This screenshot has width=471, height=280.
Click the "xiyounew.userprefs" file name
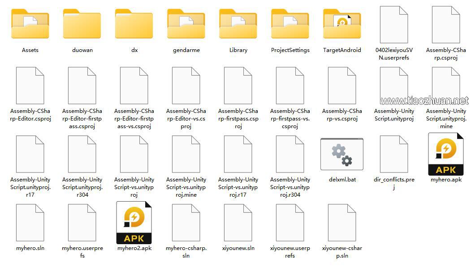pos(290,252)
